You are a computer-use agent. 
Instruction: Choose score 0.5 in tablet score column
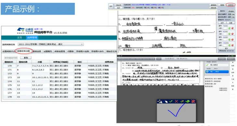[233, 86]
